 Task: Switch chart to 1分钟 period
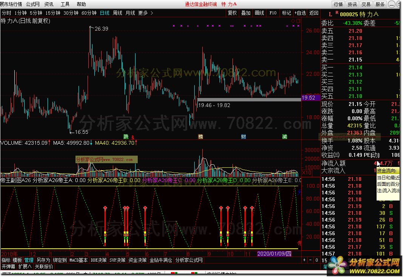[20, 13]
